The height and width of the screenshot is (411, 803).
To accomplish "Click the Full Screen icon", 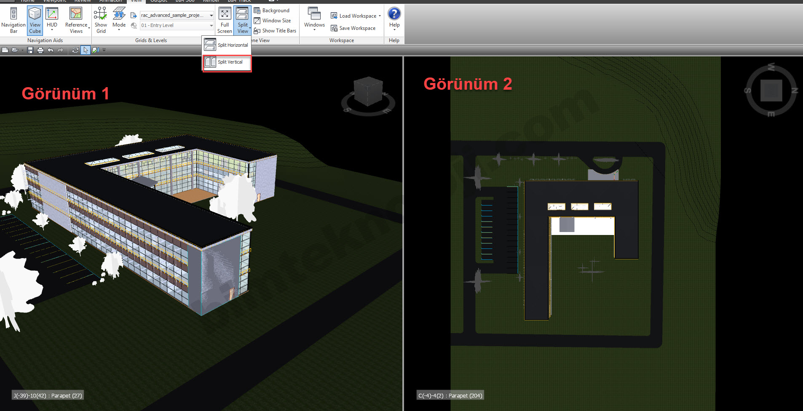I will (x=225, y=14).
